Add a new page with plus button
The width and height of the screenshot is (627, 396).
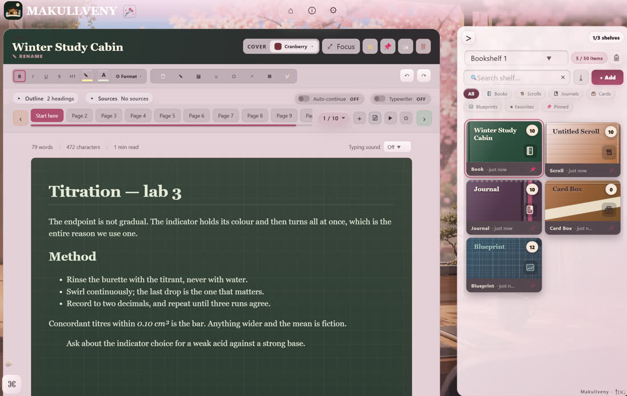pos(360,119)
